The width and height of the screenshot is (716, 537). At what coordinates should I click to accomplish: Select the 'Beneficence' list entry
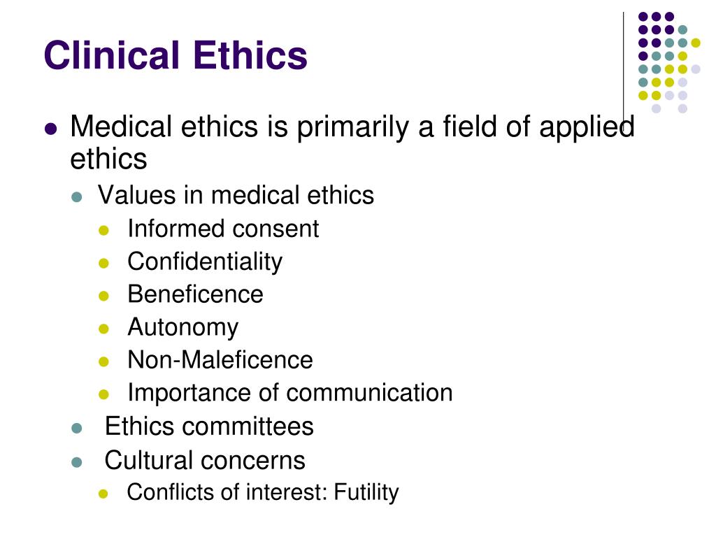[x=196, y=294]
